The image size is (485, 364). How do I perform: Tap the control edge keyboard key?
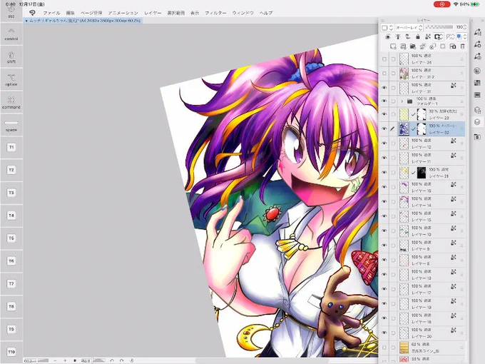pyautogui.click(x=11, y=34)
